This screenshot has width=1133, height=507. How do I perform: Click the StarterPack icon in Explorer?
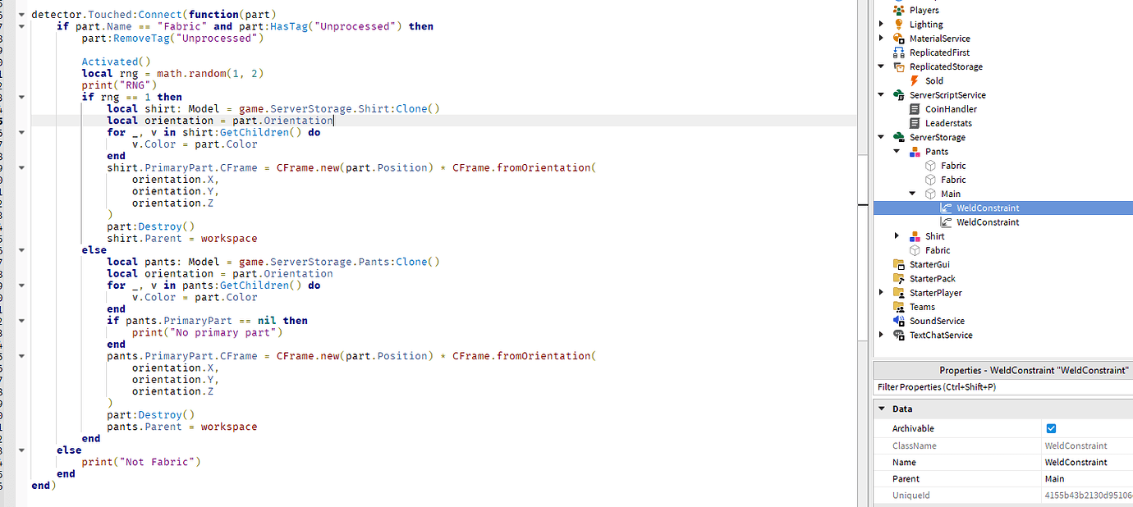pos(901,278)
